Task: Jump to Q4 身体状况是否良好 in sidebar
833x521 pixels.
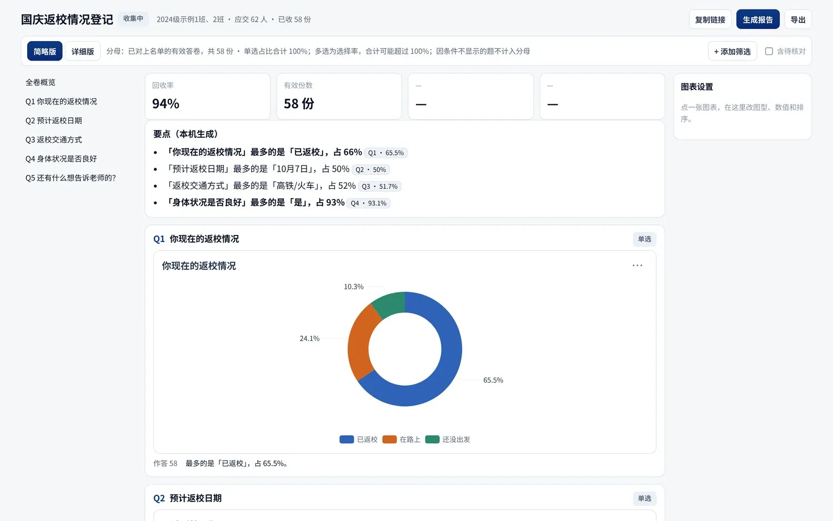Action: click(x=61, y=158)
